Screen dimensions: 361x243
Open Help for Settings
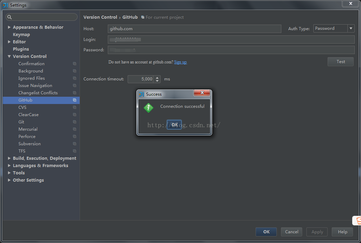[x=342, y=232]
